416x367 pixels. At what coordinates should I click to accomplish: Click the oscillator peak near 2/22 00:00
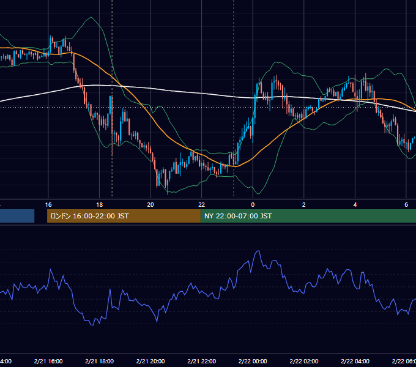258,251
